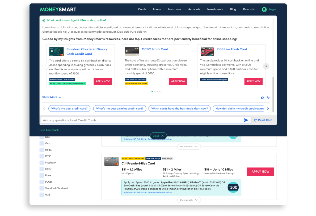Click the Give Feedback link
316x216 pixels.
[x=49, y=130]
